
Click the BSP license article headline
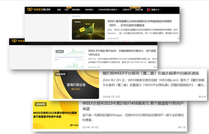[140, 23]
